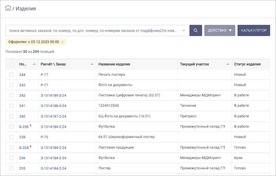Viewport: 276px width, 176px height.
Task: Open the КАЛЬКУЛЯТОР button
Action: pyautogui.click(x=254, y=30)
